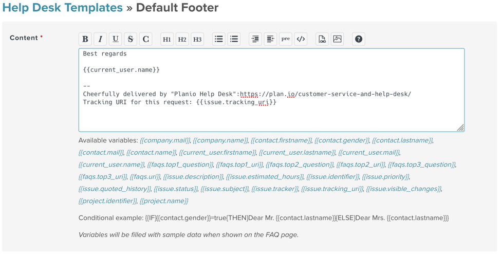Insert the {{issue.estimated_hours}} variable
This screenshot has width=501, height=254.
265,177
